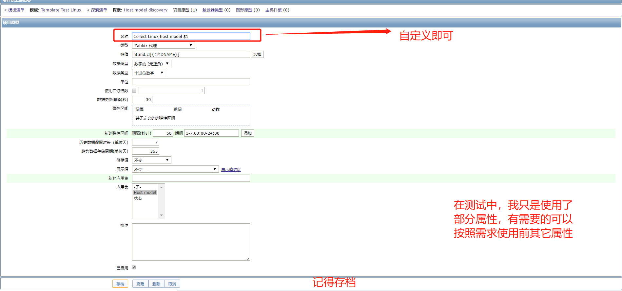
Task: Click the 数据更新间隔 update interval field
Action: point(142,99)
